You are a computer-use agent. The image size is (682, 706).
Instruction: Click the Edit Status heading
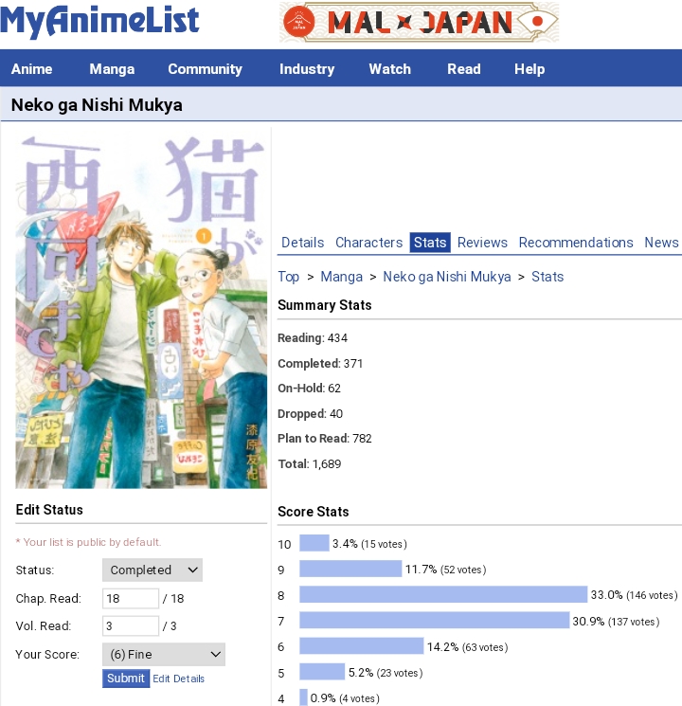tap(49, 510)
